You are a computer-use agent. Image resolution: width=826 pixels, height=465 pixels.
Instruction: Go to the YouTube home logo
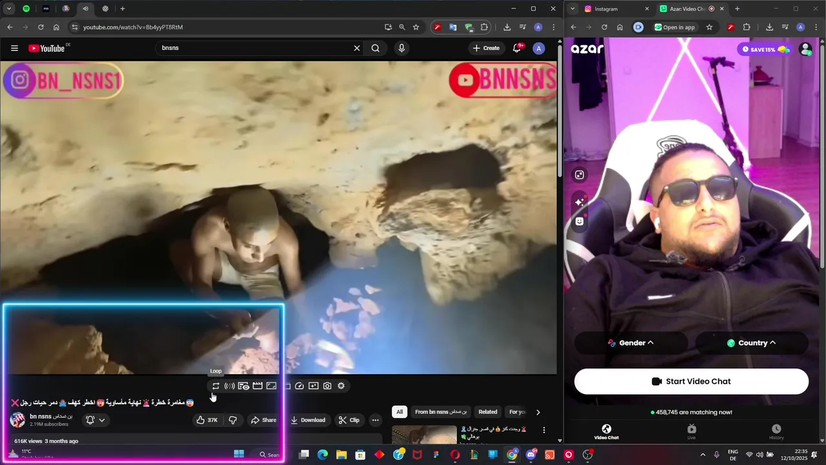[x=48, y=48]
